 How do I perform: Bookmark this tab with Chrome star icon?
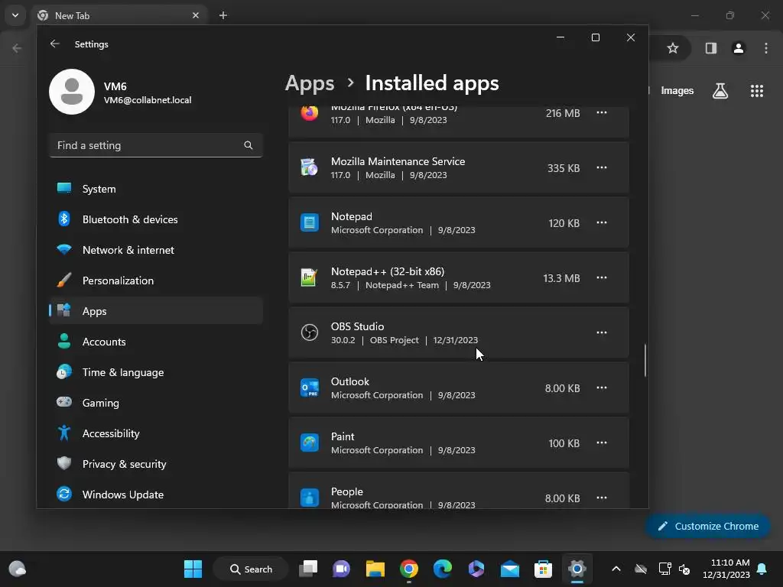pyautogui.click(x=673, y=48)
